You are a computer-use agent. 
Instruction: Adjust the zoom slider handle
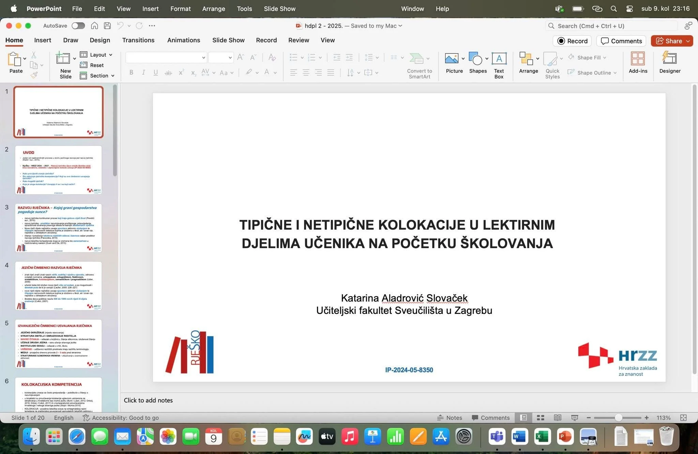(618, 418)
